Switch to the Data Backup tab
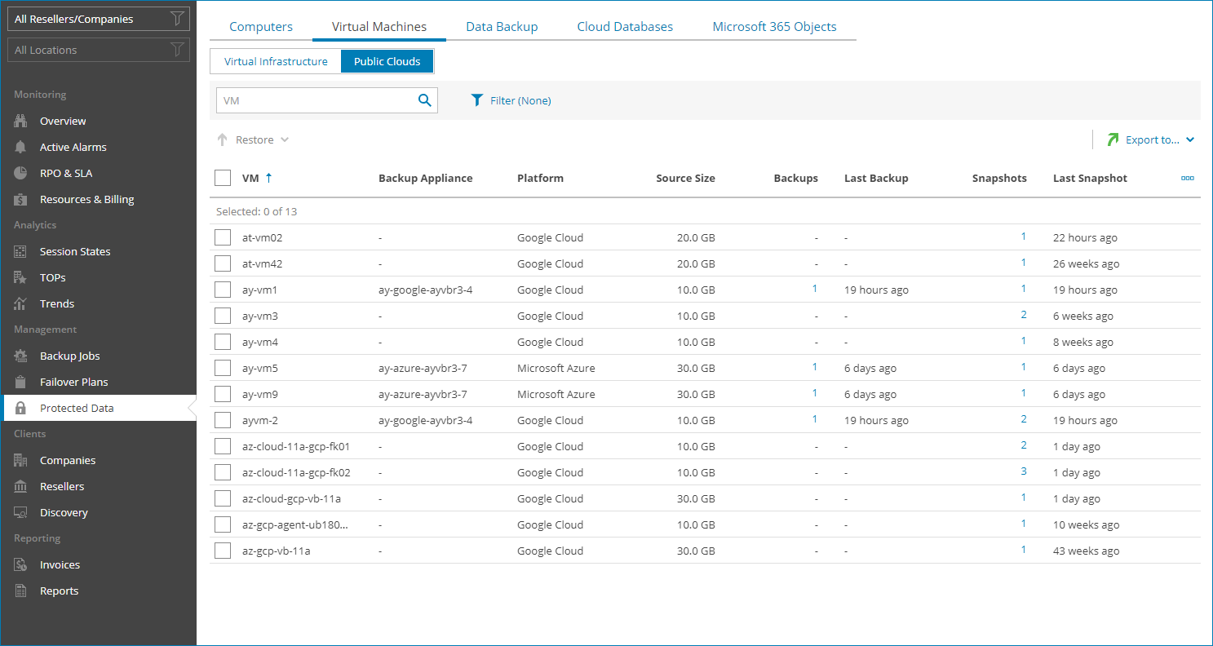The width and height of the screenshot is (1213, 646). click(x=502, y=27)
